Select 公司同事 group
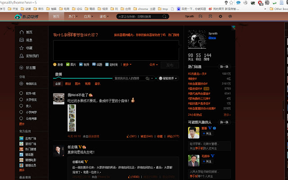This screenshot has height=180, width=288. point(28,118)
